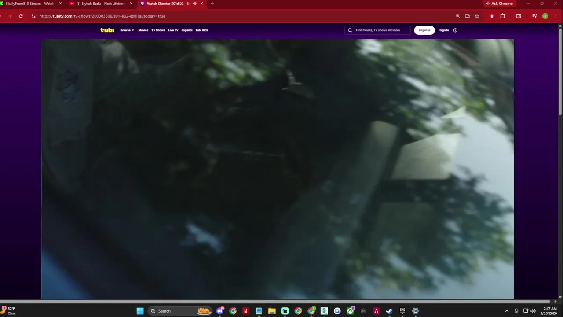The image size is (563, 317).
Task: Open the Chrome profile avatar
Action: 545,16
